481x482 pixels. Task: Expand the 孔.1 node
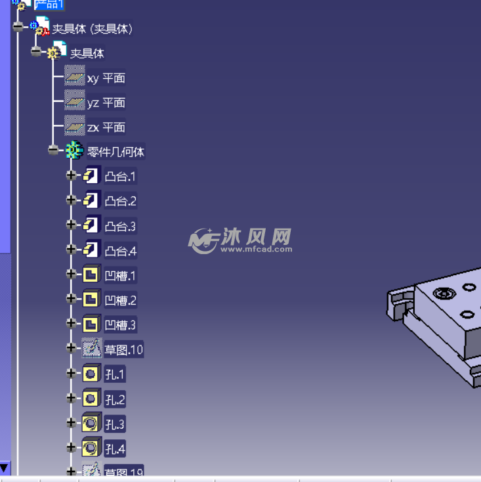click(71, 373)
